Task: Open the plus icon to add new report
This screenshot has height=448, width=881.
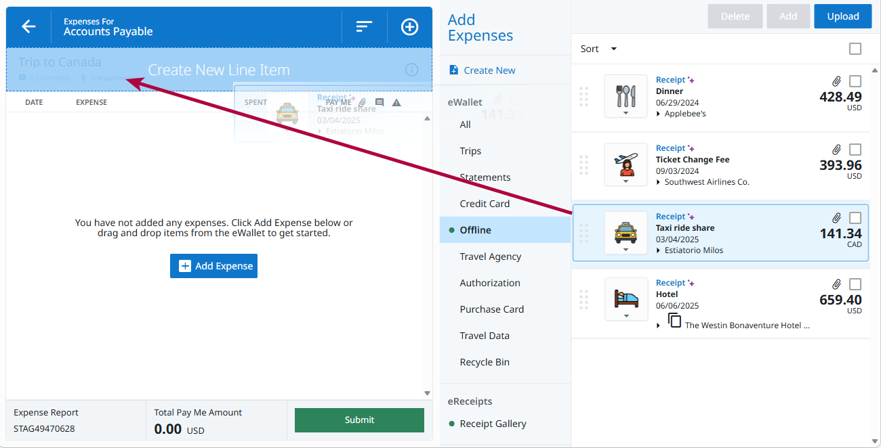Action: pos(409,26)
